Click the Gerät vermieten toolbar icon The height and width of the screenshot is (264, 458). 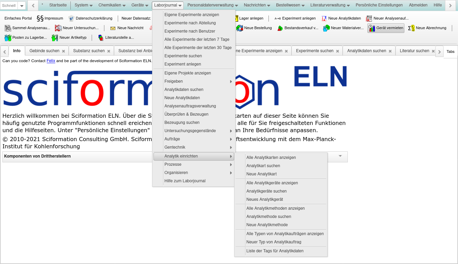click(x=372, y=28)
